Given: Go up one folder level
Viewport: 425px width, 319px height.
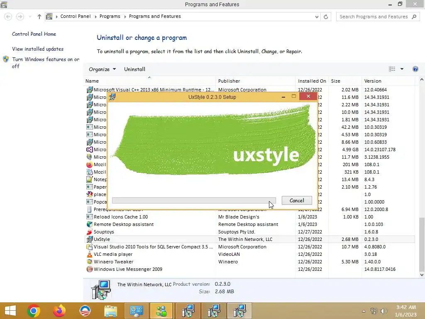Looking at the screenshot, I should coord(39,17).
